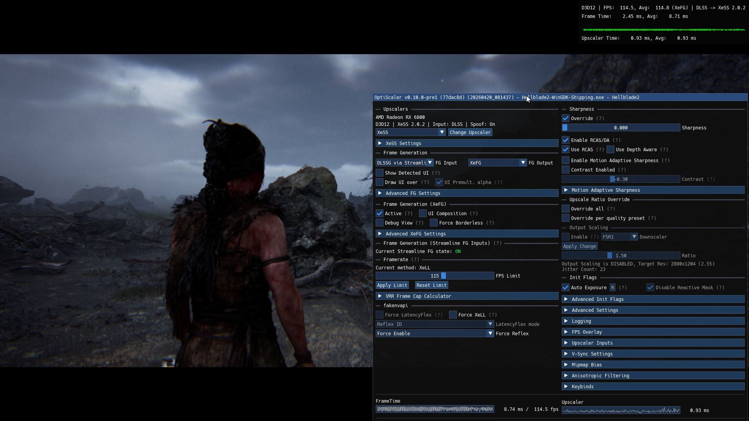Click Apply Limit button
Viewport: 749px width, 421px height.
tap(392, 285)
